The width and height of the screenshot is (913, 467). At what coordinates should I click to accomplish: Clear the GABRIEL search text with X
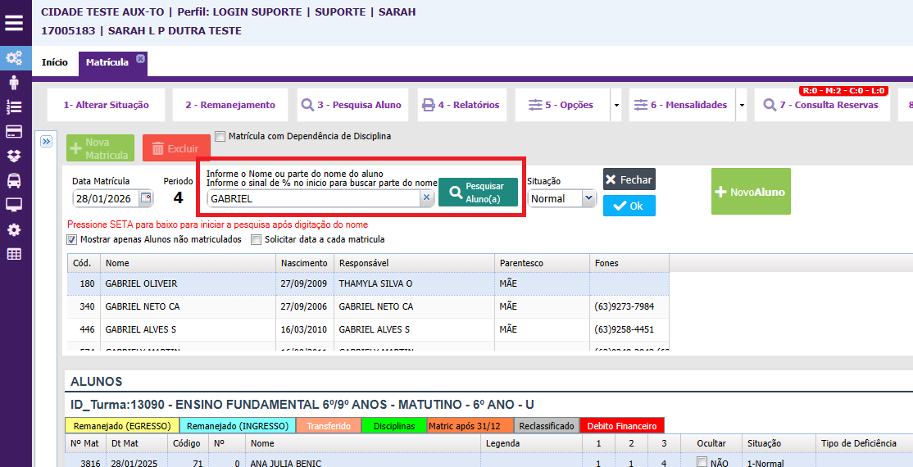(426, 198)
